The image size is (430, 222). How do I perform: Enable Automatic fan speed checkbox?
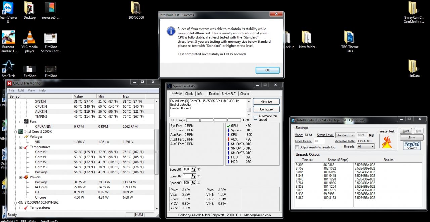tap(255, 118)
